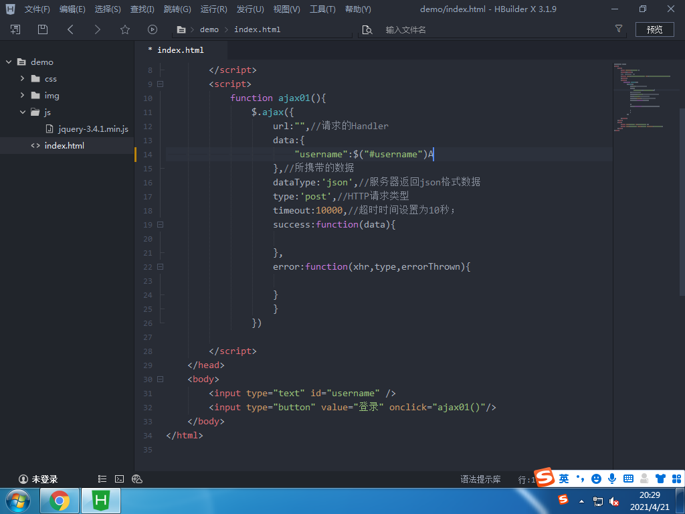Open the terminal icon in status bar
This screenshot has width=685, height=514.
click(119, 479)
